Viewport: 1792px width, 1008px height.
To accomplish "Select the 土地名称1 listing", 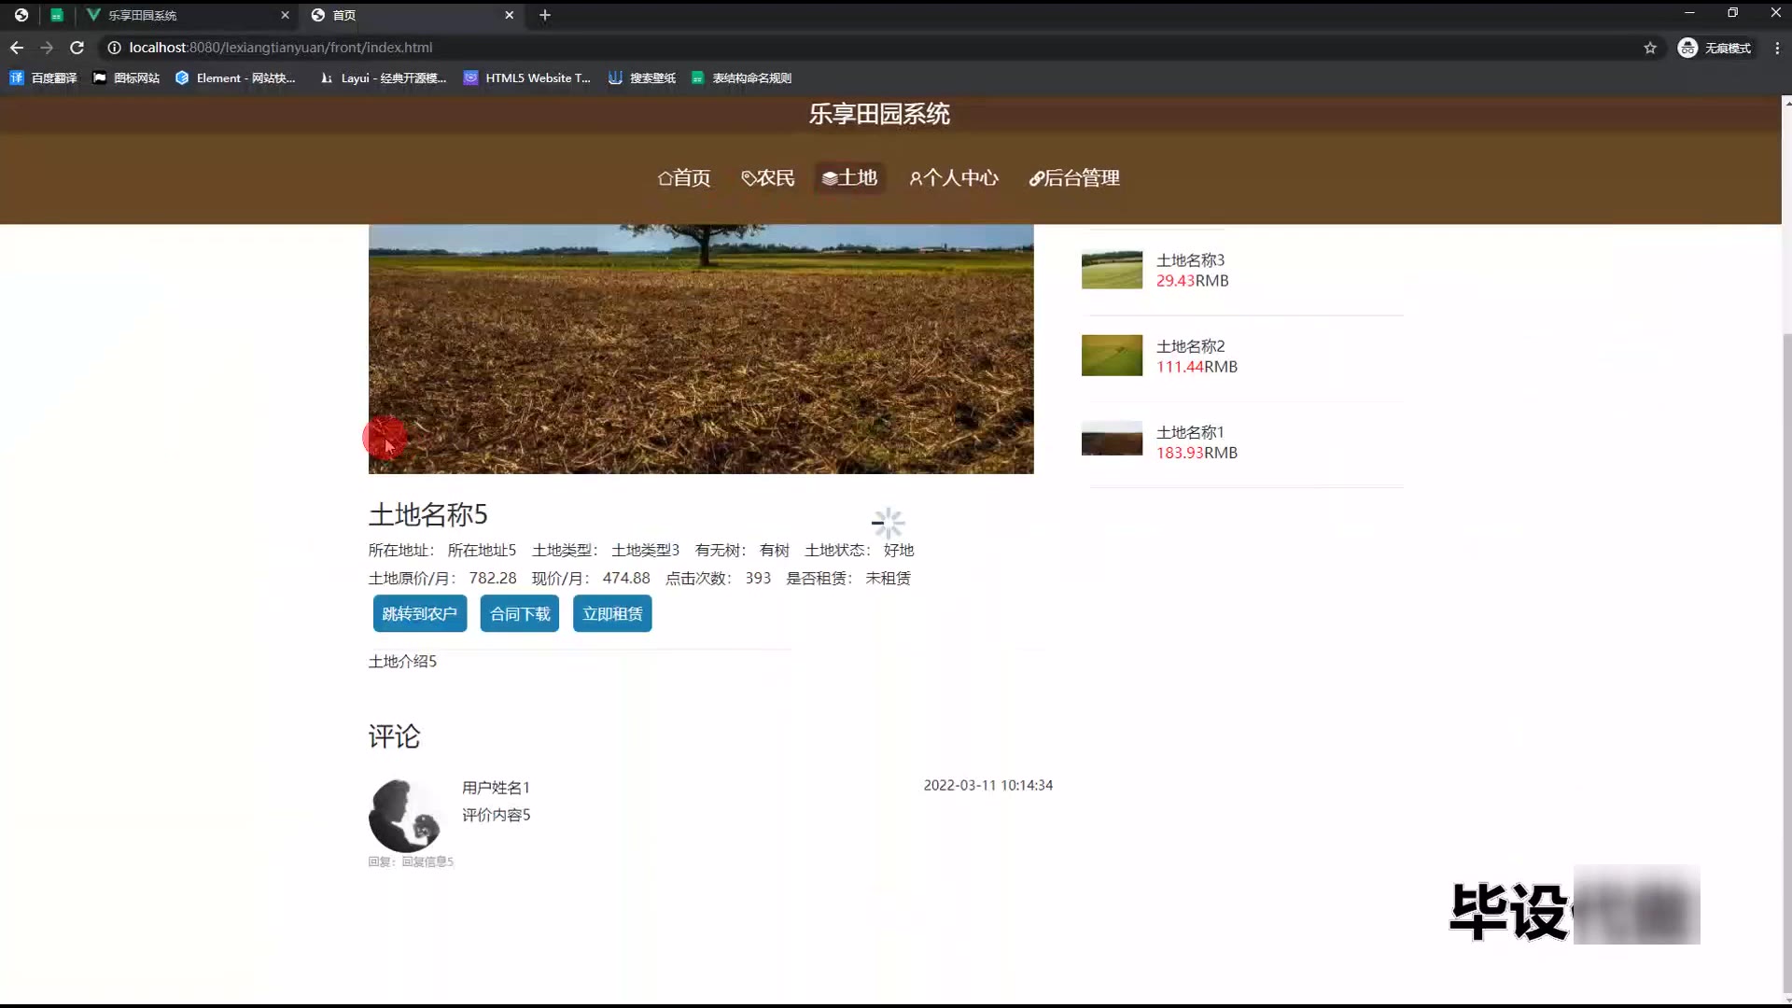I will [1189, 433].
